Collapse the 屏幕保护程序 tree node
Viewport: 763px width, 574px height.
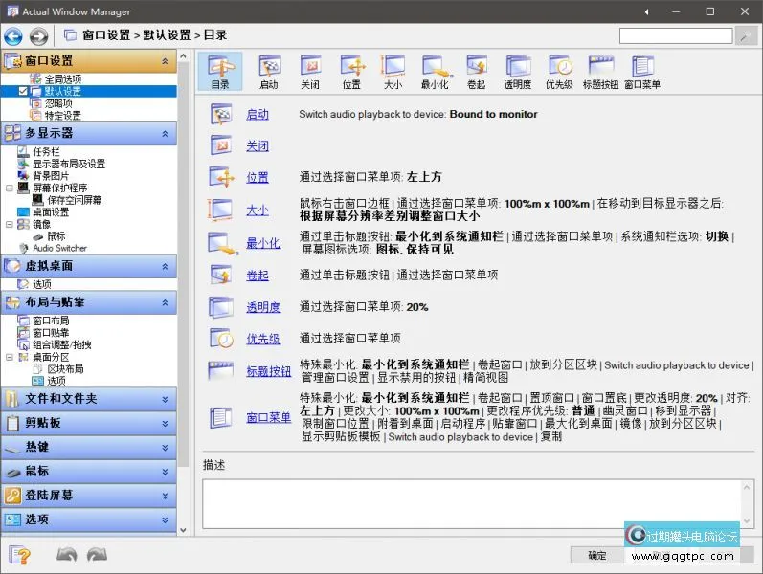click(10, 188)
